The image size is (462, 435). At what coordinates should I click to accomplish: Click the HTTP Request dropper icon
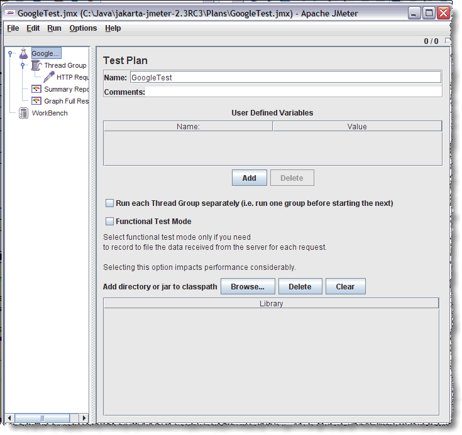tap(49, 77)
